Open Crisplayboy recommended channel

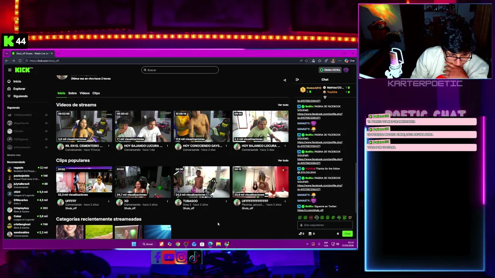(x=27, y=210)
